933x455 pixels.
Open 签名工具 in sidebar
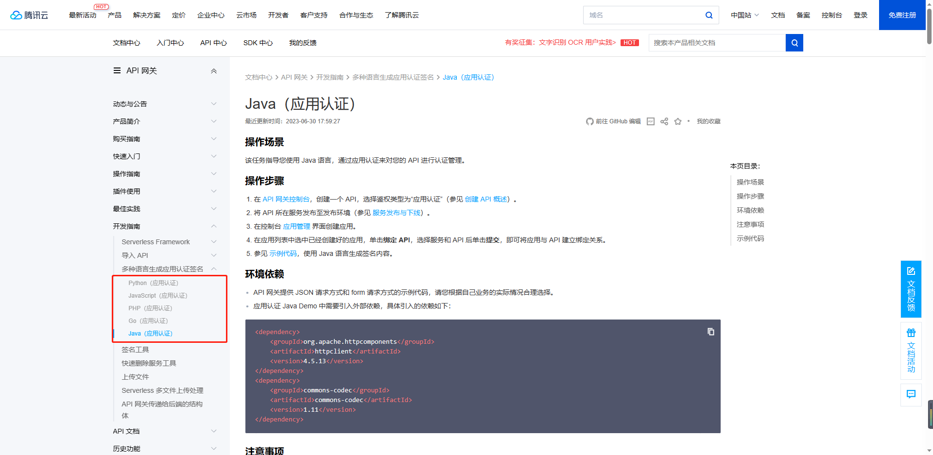(x=135, y=350)
